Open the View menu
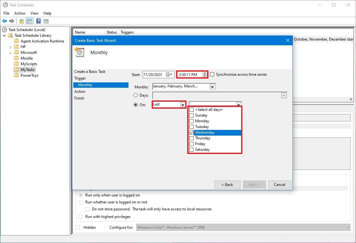The height and width of the screenshot is (243, 356). point(34,13)
